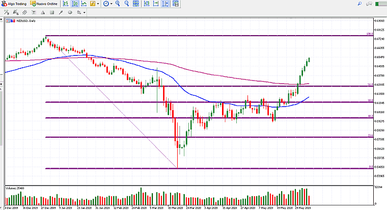Tile chart windows with grid icon

(137, 4)
